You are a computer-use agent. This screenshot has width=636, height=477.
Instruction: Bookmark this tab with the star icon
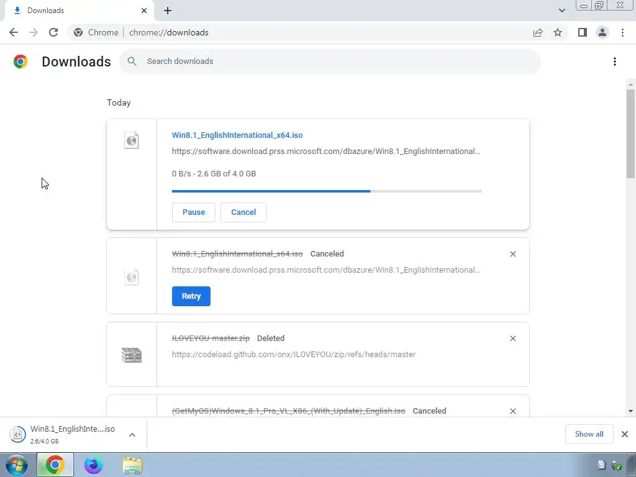pos(558,32)
